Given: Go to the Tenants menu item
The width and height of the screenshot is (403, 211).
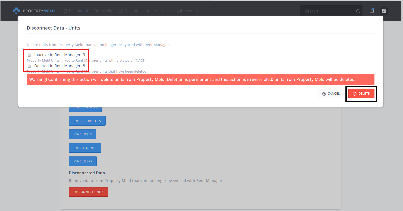Looking at the screenshot, I should point(132,11).
